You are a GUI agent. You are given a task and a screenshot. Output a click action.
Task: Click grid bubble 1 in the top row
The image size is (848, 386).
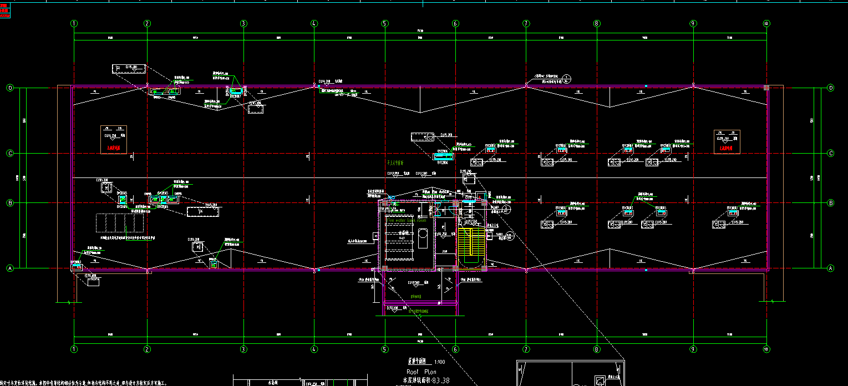[74, 23]
